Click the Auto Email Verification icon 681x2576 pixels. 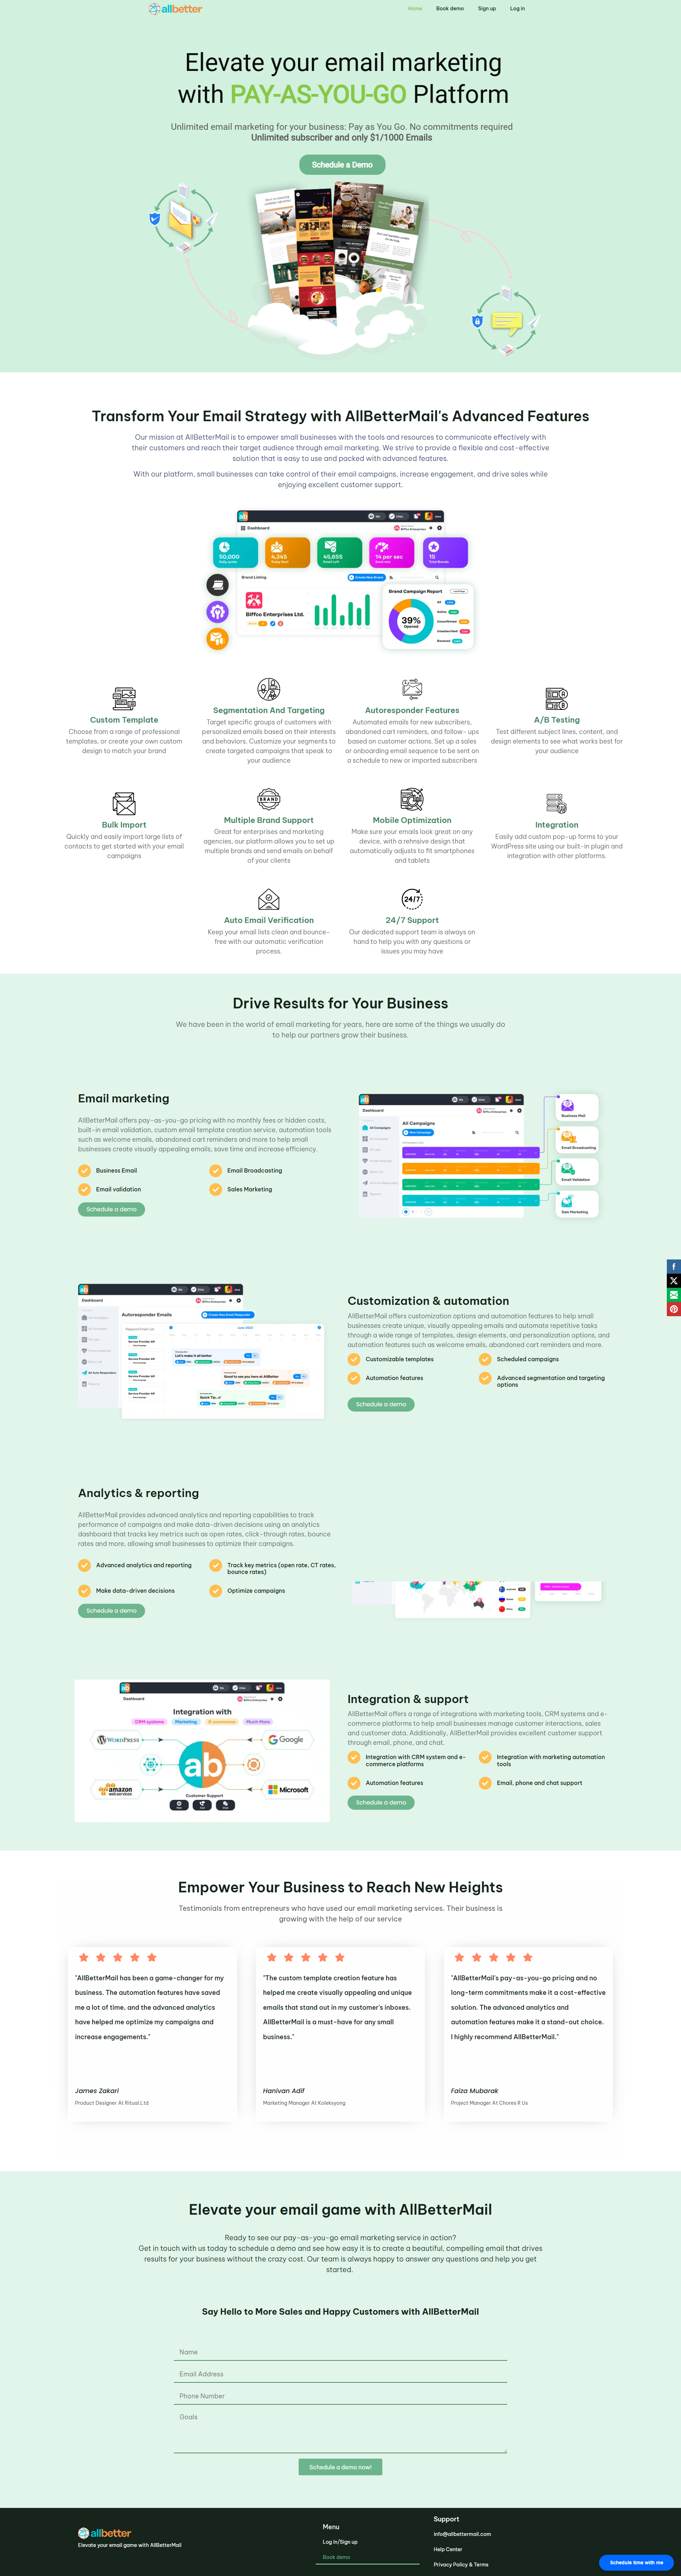268,898
